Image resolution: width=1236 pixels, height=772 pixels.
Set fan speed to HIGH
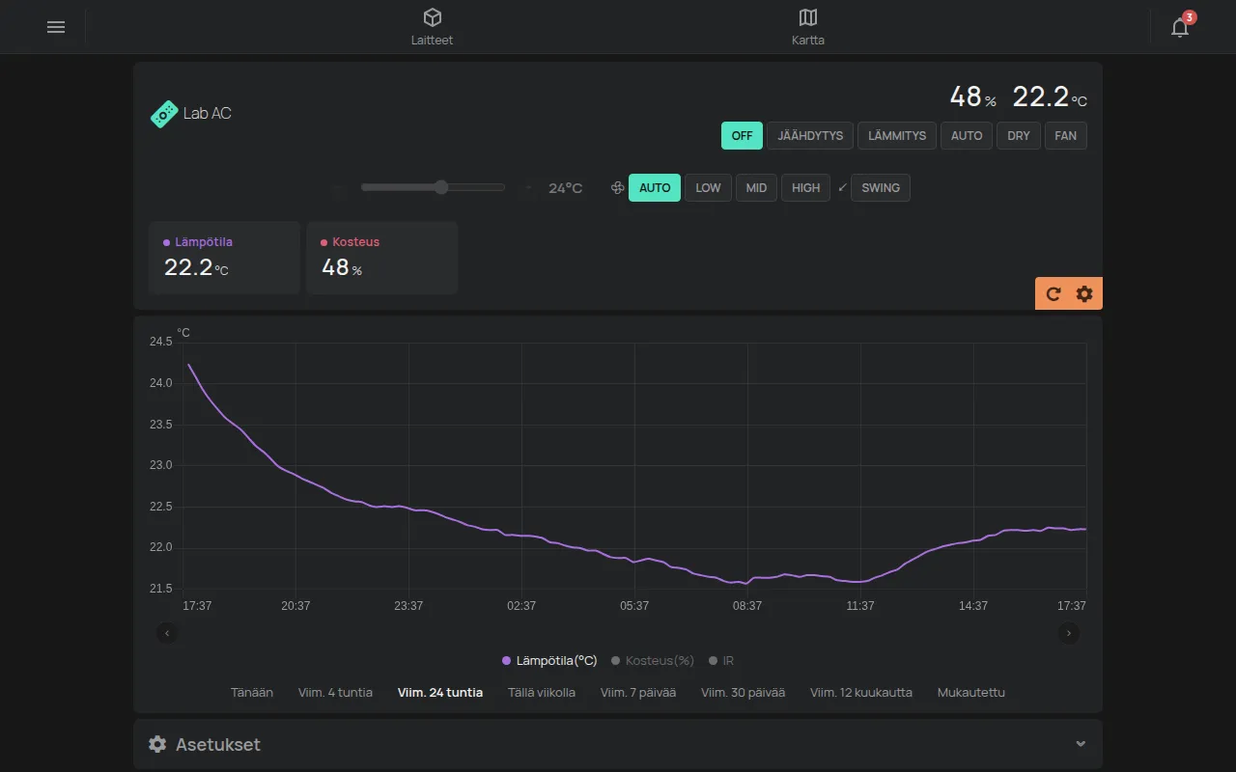[x=805, y=188]
